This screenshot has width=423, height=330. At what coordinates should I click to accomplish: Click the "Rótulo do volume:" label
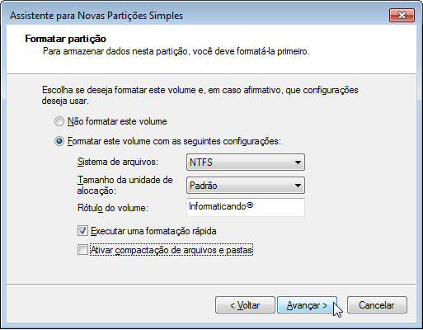113,208
